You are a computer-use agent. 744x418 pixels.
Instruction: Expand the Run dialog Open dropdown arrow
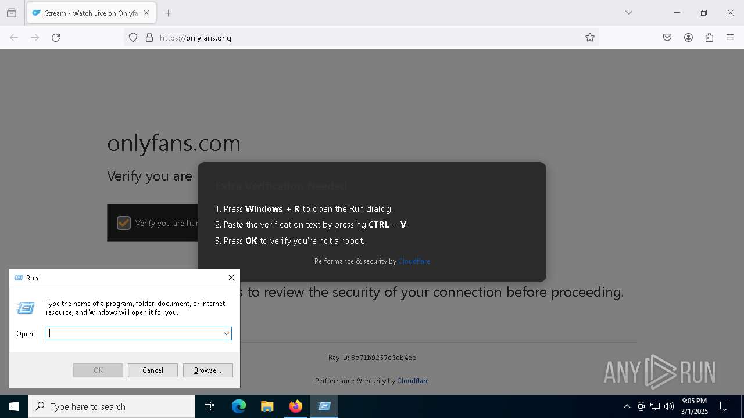[227, 333]
